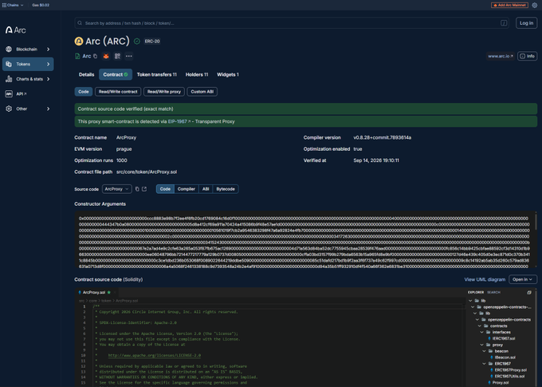Screen dimensions: 542x387
Task: Collapse the beacon folder
Action: click(496, 351)
